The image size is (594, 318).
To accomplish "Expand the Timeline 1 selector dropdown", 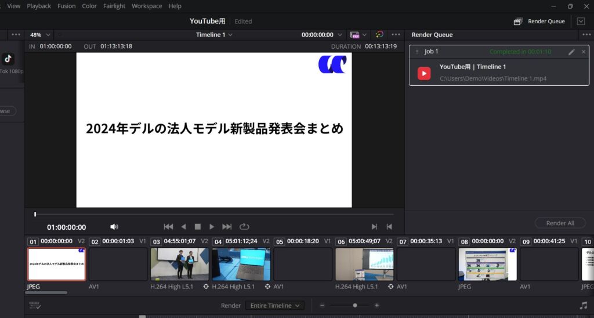I will coord(214,35).
